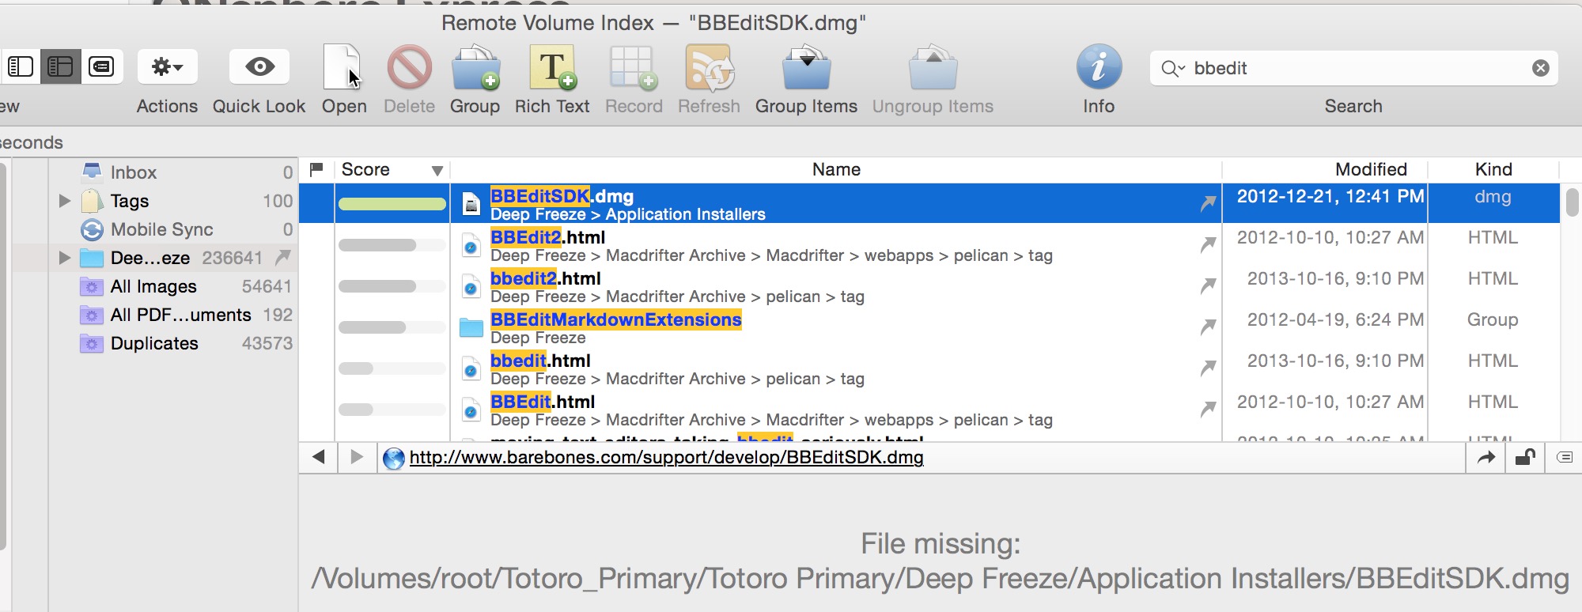1582x612 pixels.
Task: Select BBEditSDK.dmg result row
Action: (929, 204)
